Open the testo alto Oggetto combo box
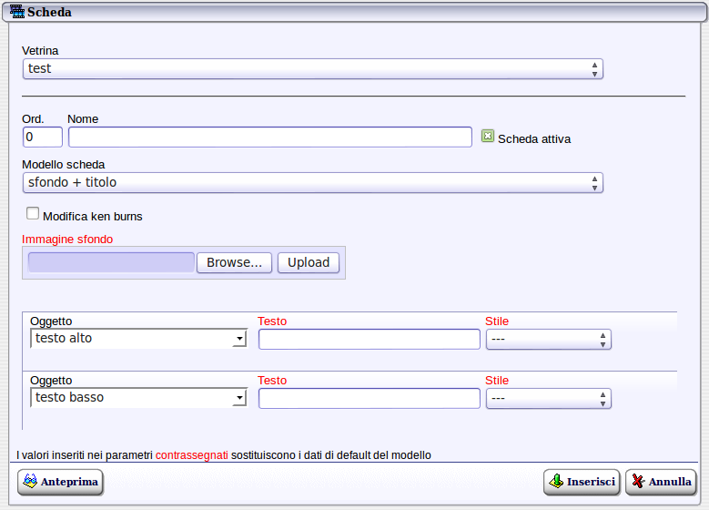This screenshot has height=510, width=709. (x=138, y=339)
